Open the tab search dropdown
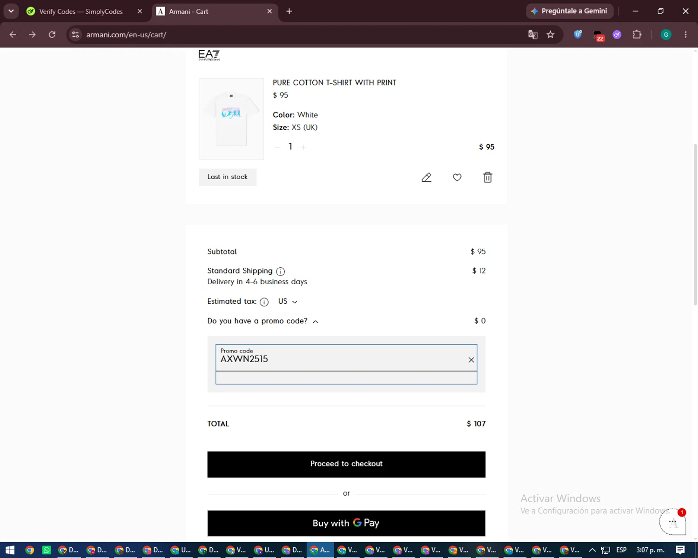The image size is (698, 558). coord(11,11)
